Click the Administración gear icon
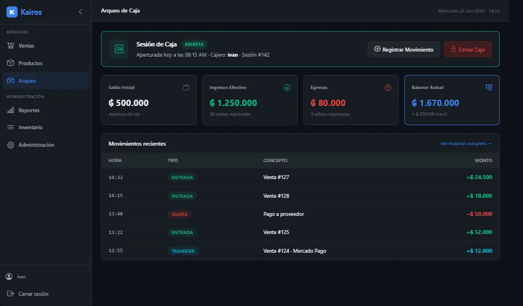 click(x=11, y=145)
